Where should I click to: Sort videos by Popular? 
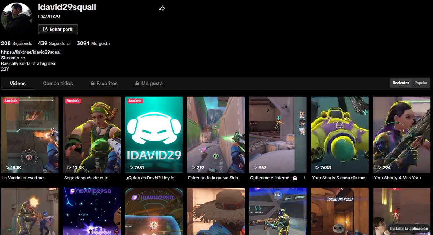tap(421, 83)
